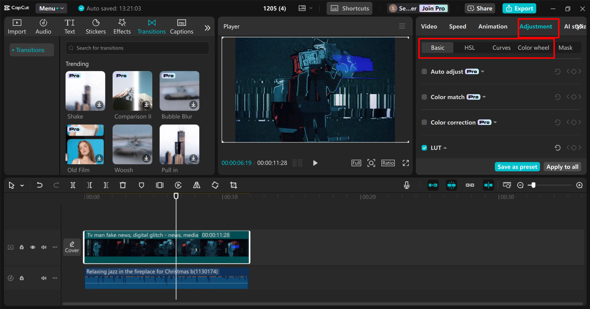Enable the Color match checkbox
The width and height of the screenshot is (590, 309).
[424, 97]
